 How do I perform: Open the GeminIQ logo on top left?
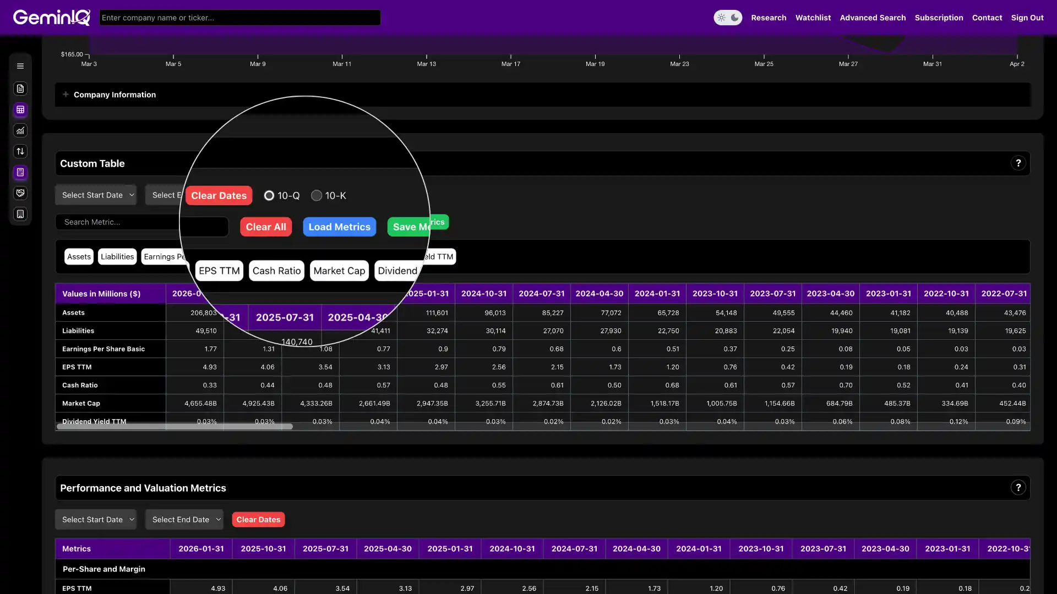tap(51, 17)
